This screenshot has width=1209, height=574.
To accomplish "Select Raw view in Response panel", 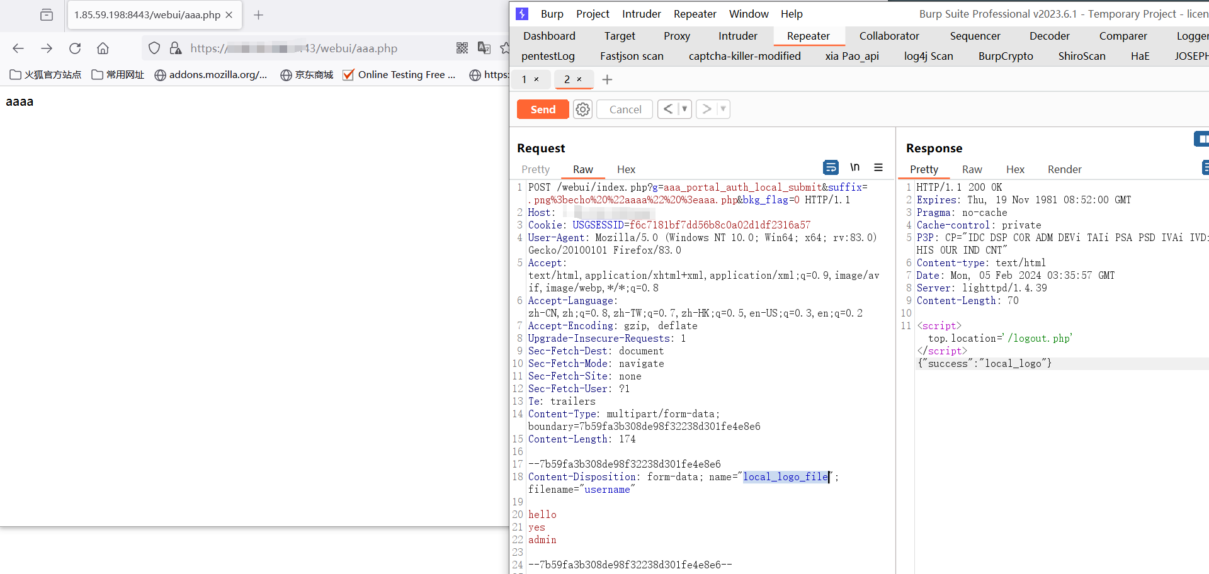I will coord(972,169).
